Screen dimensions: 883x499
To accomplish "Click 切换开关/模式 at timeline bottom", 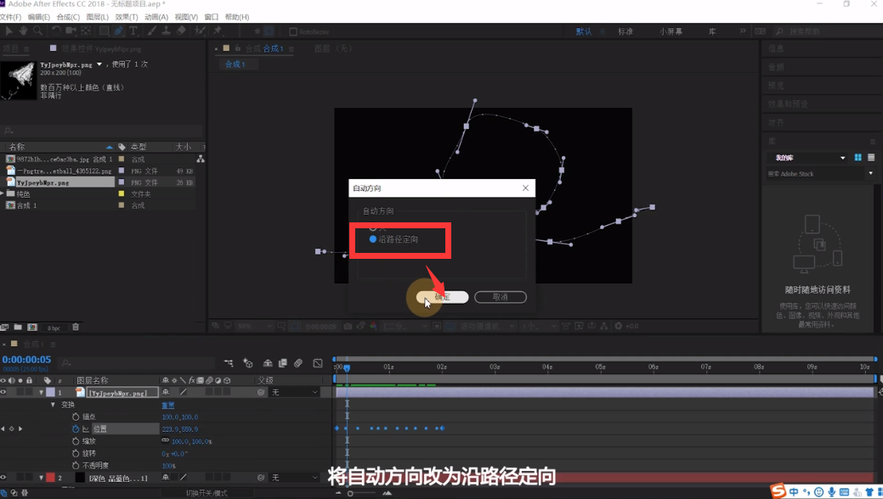I will pos(207,493).
